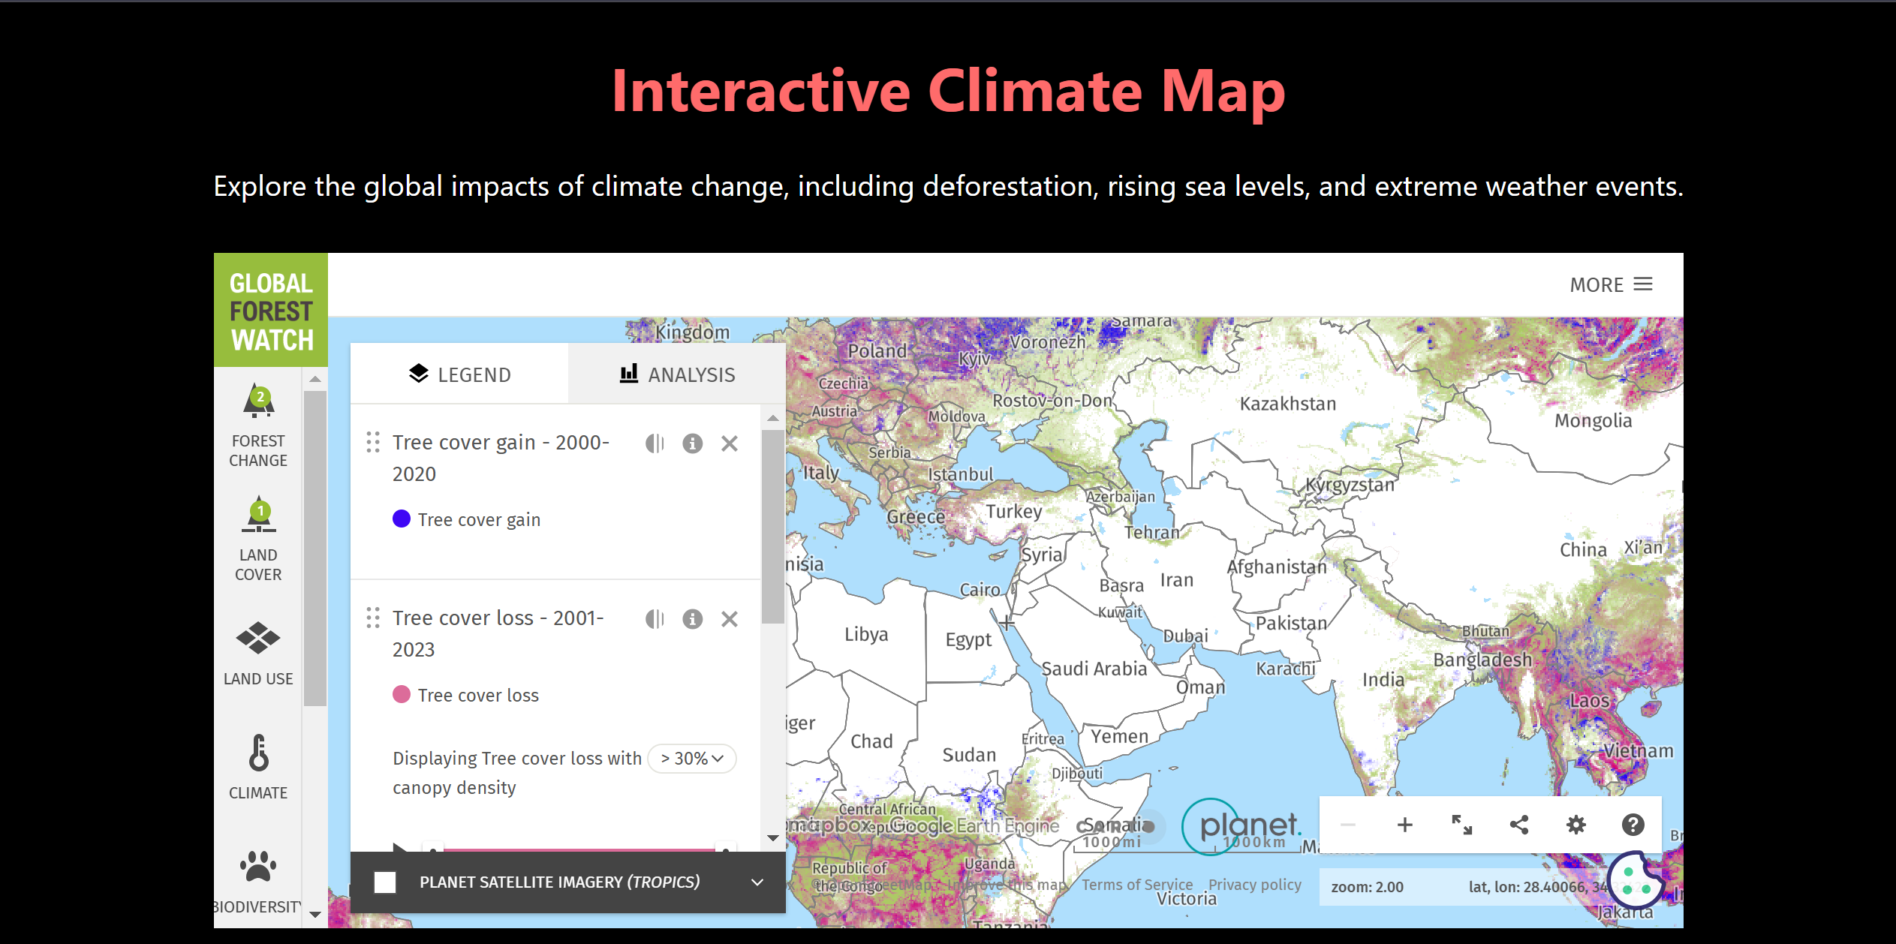Zoom in with the plus button
Image resolution: width=1896 pixels, height=944 pixels.
point(1404,825)
